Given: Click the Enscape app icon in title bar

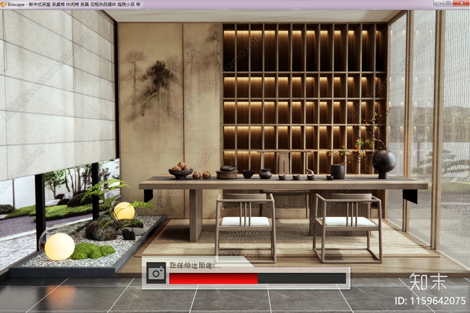Looking at the screenshot, I should tap(3, 4).
